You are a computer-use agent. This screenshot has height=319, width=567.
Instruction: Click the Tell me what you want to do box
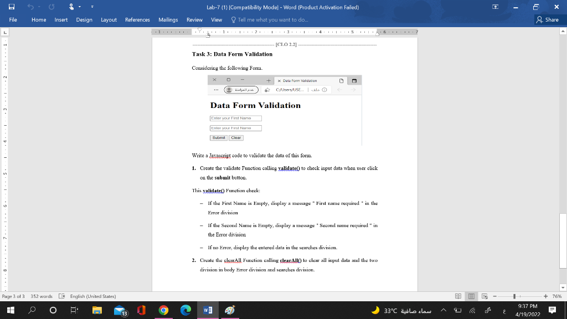(x=270, y=20)
